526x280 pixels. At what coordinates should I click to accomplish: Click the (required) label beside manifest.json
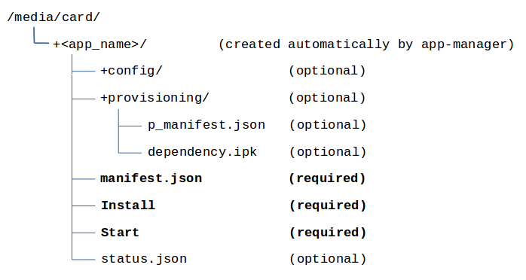click(327, 178)
